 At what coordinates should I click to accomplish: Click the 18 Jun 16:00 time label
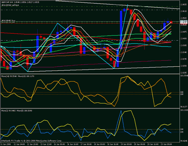click(x=113, y=144)
